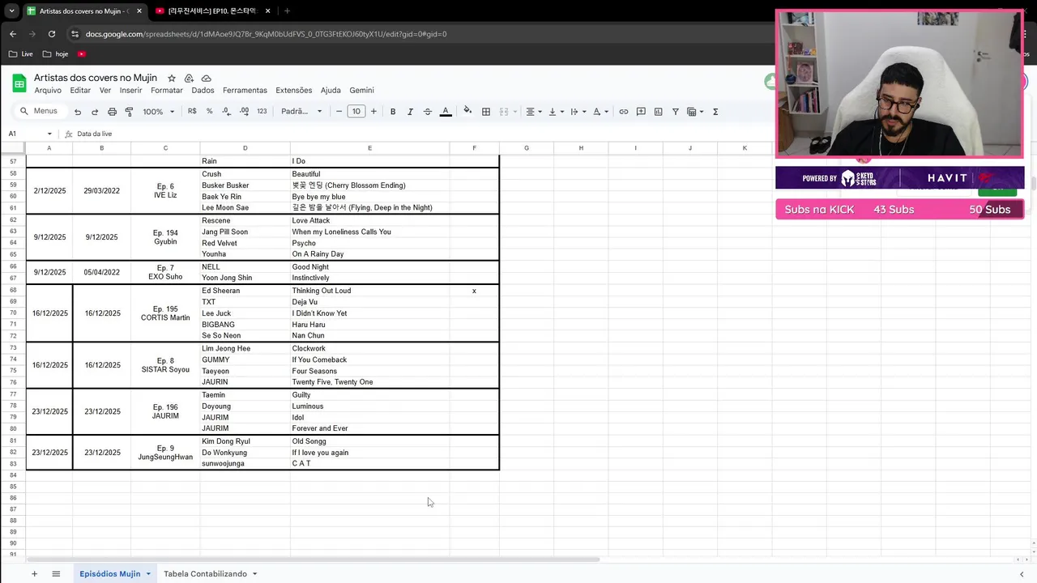This screenshot has height=583, width=1037.
Task: Decrease decimal places
Action: click(x=226, y=112)
